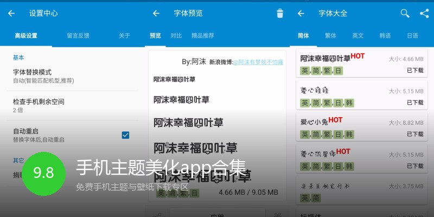Click the 9.8 rating badge
The width and height of the screenshot is (434, 217).
(44, 174)
